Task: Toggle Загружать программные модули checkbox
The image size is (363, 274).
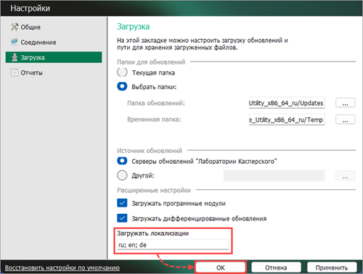Action: pos(122,203)
